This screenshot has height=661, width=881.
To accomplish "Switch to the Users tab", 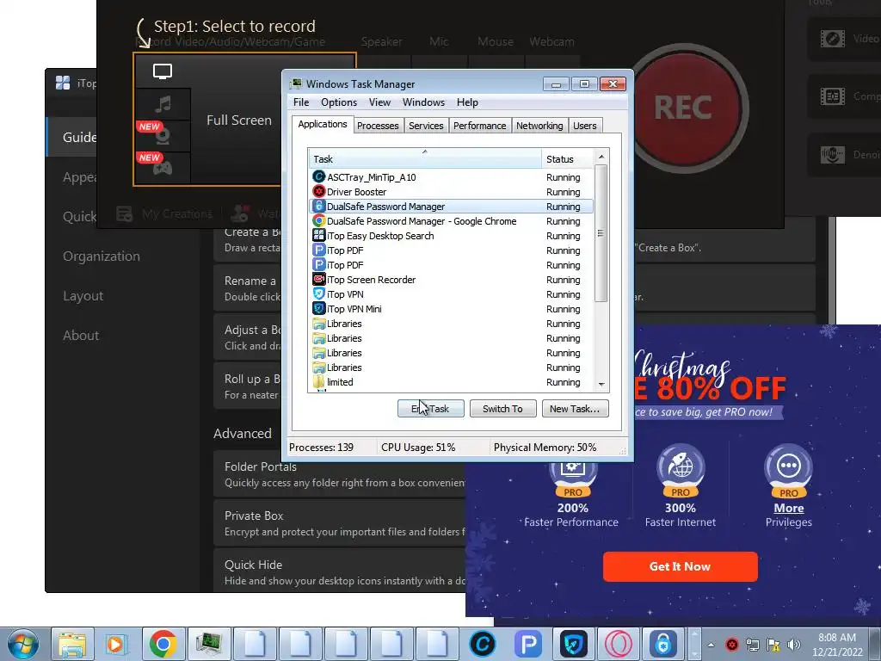I will 585,126.
